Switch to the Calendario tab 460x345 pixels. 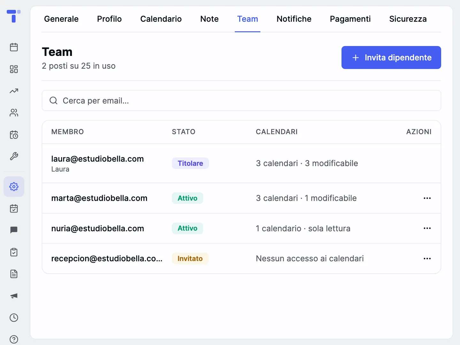[x=161, y=19]
